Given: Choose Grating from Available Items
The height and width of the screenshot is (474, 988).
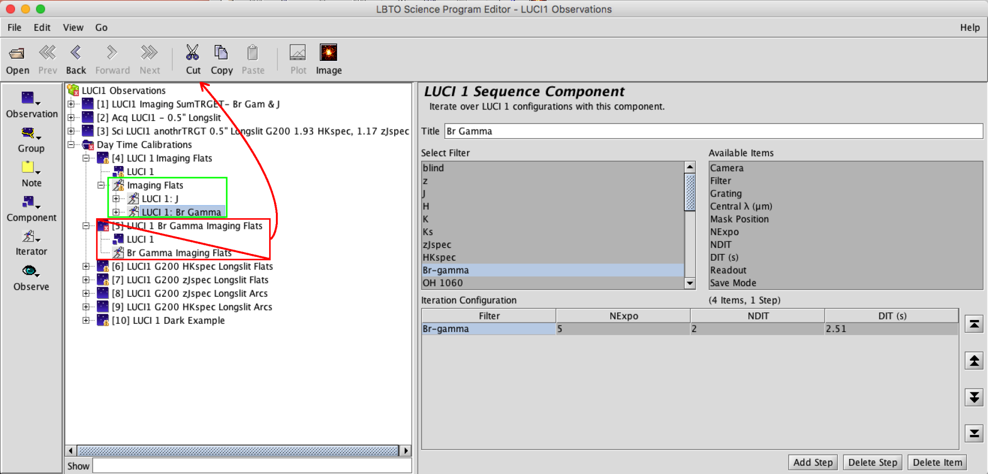Looking at the screenshot, I should (726, 194).
